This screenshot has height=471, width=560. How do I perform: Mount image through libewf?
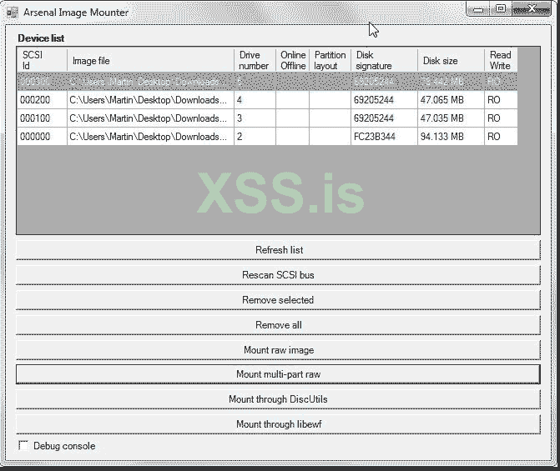(x=278, y=423)
